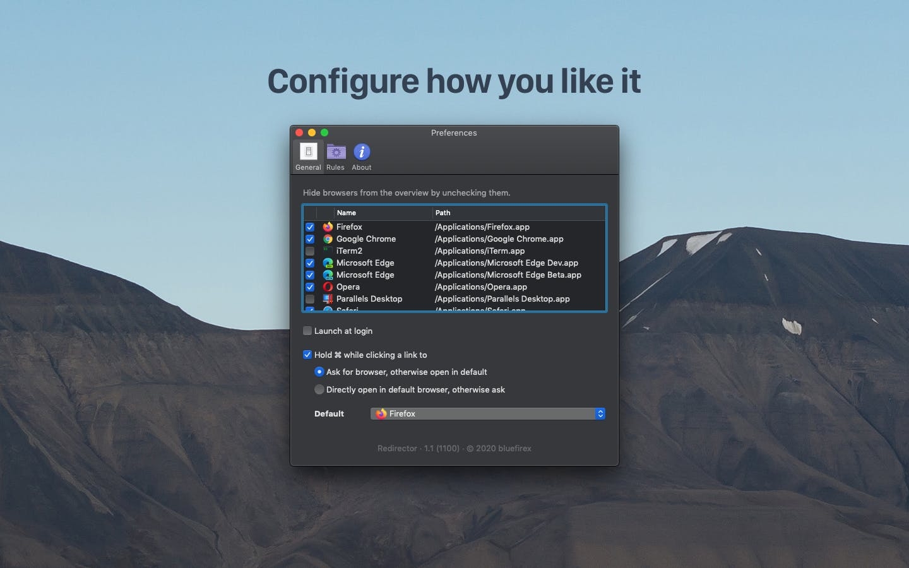Click the Firefox icon in the browser list
909x568 pixels.
click(x=328, y=227)
